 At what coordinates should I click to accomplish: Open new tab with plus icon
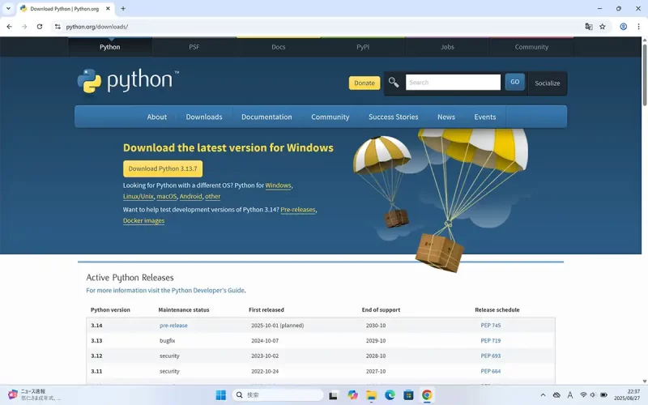pos(123,8)
